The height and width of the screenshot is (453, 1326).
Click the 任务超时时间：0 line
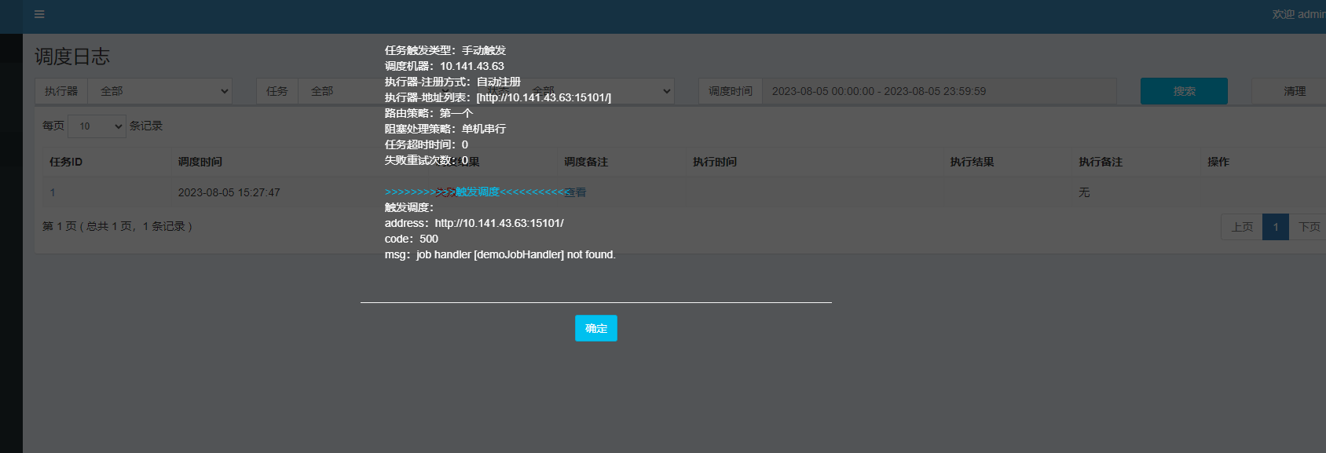[x=427, y=144]
